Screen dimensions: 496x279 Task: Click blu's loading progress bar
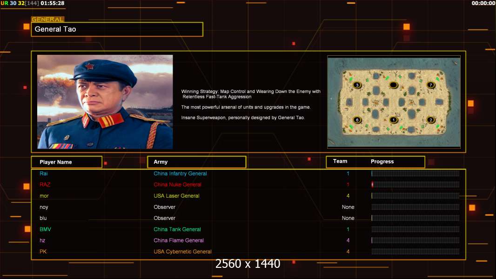[415, 218]
